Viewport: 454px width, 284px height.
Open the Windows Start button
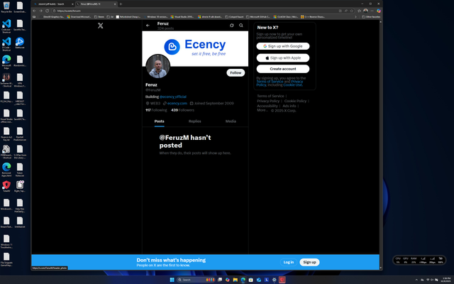[x=172, y=280]
